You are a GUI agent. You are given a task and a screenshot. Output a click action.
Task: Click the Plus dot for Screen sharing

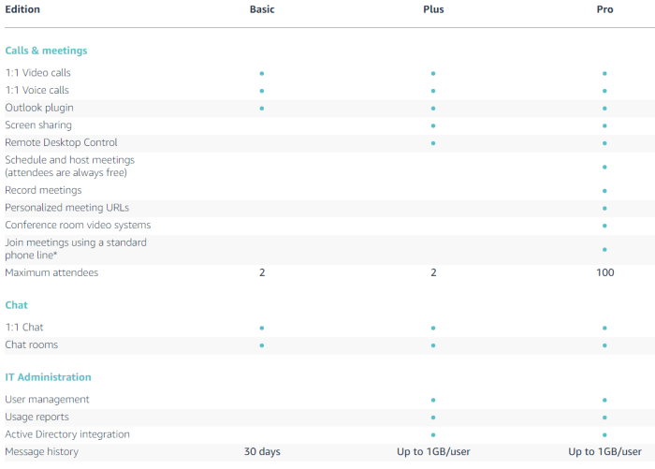(x=433, y=125)
